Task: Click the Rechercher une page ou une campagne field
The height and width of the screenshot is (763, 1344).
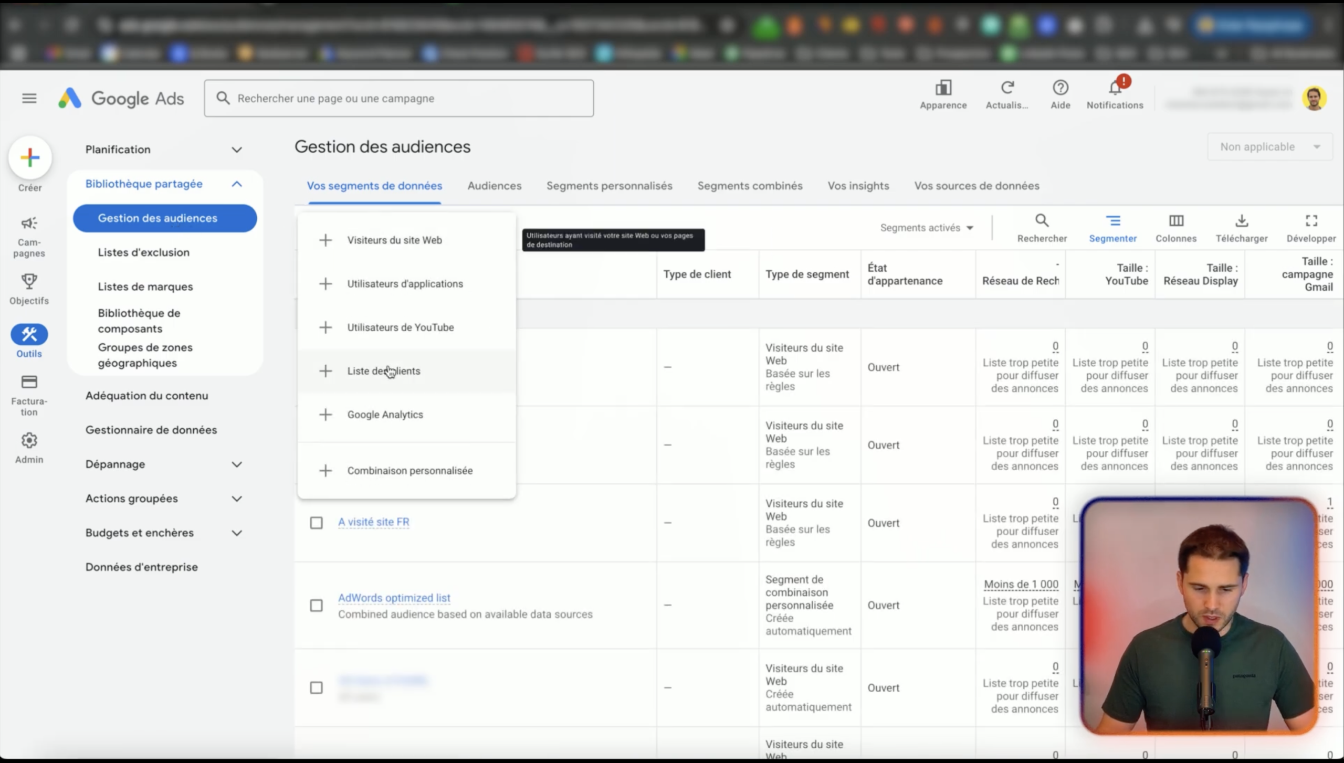Action: coord(399,98)
